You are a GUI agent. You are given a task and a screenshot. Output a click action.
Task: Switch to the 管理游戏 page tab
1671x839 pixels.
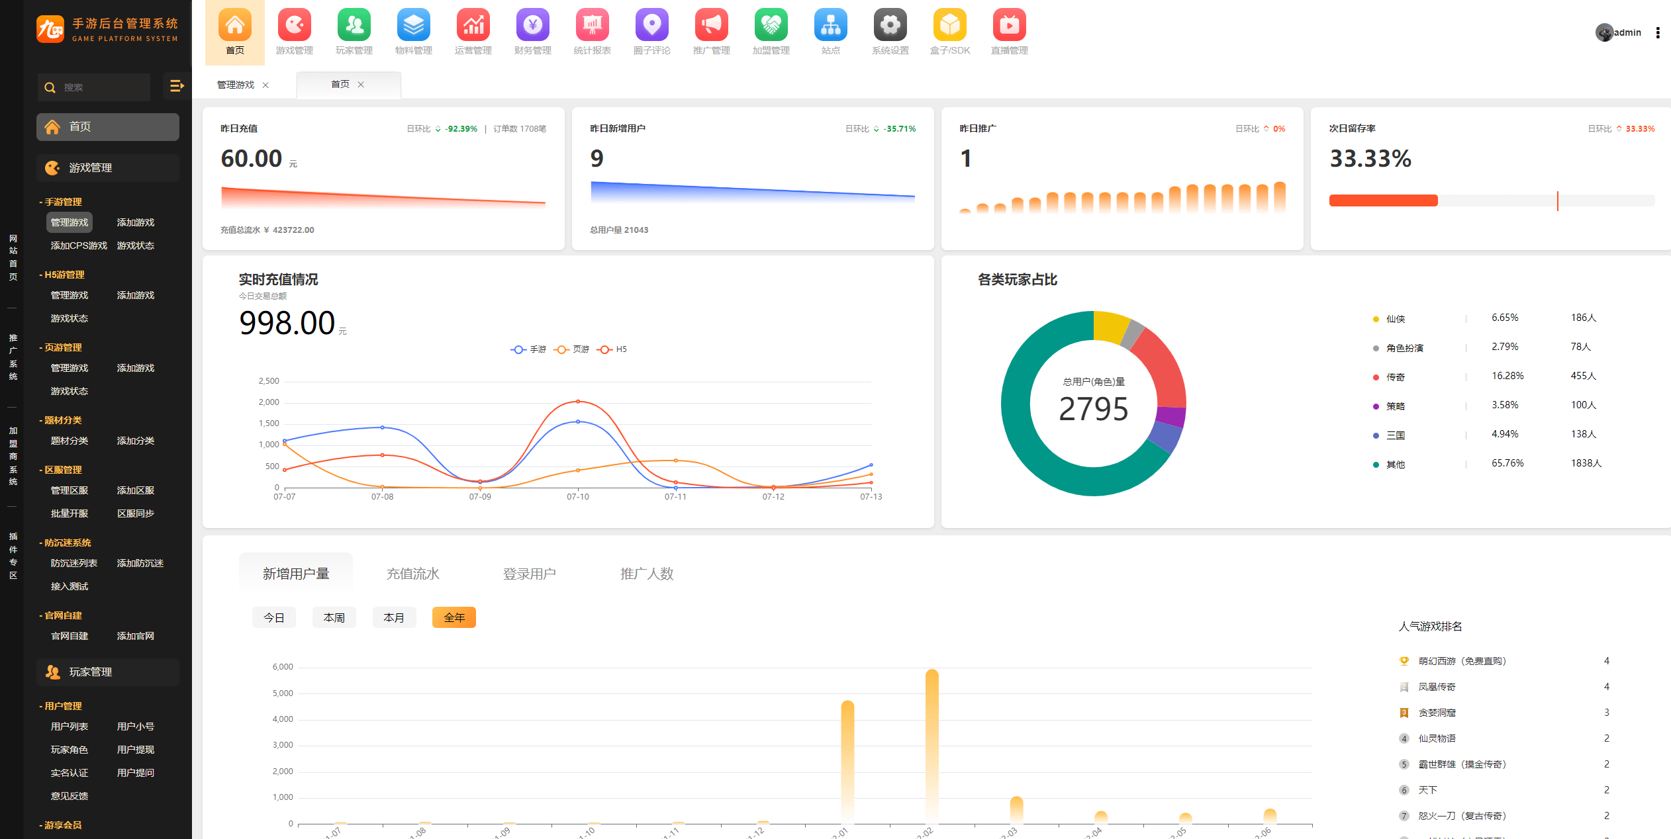236,85
